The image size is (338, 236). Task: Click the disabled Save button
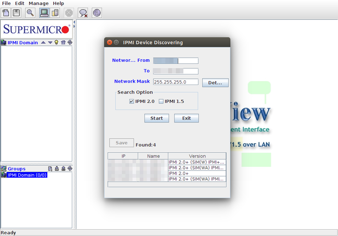122,143
